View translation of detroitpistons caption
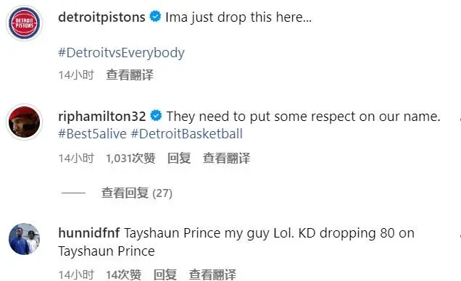Screen dimensions: 461x281 point(130,75)
